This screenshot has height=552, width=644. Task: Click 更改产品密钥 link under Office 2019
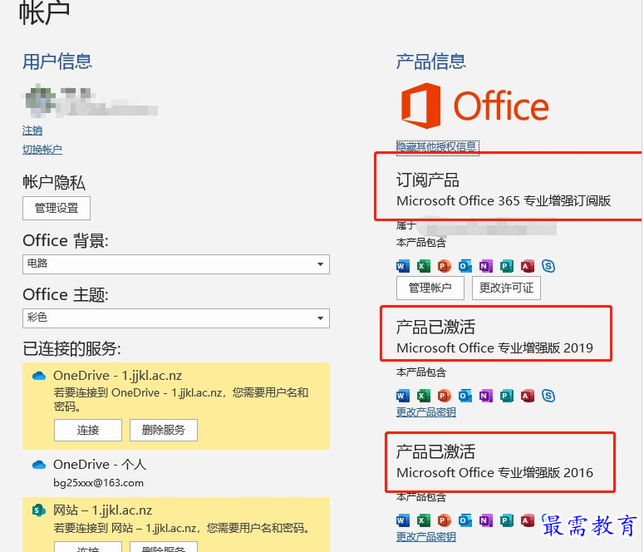[x=426, y=412]
